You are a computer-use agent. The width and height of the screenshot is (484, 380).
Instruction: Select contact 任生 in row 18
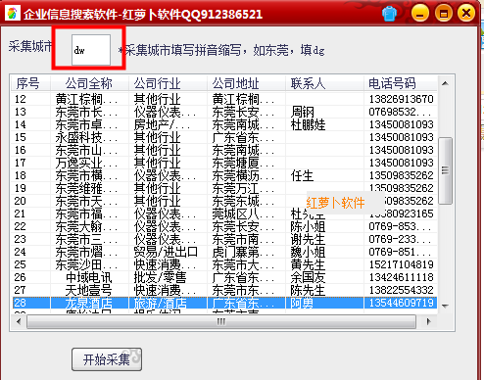pos(302,175)
